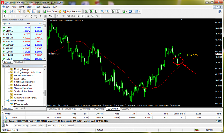Close the Navigator panel
The image size is (224, 133).
[x=45, y=66]
